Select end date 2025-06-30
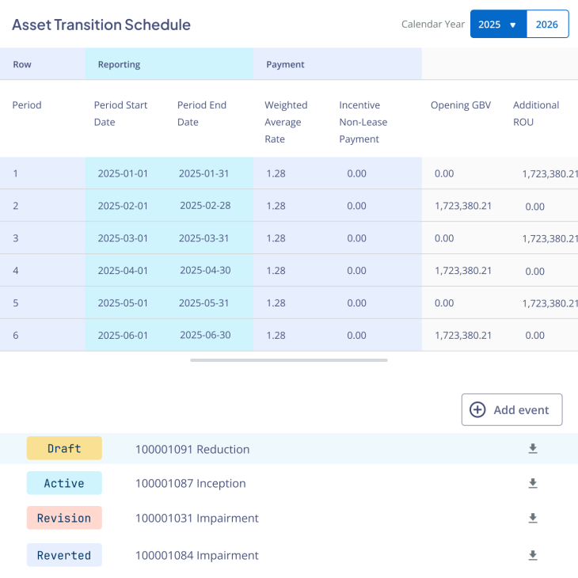578x578 pixels. [205, 335]
